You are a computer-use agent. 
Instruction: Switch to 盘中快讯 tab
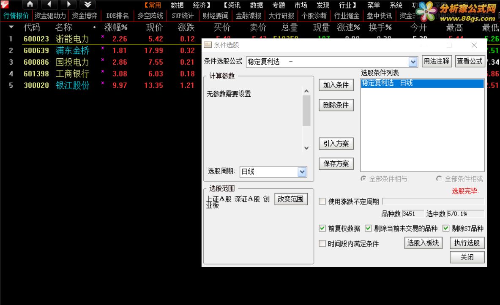[379, 16]
